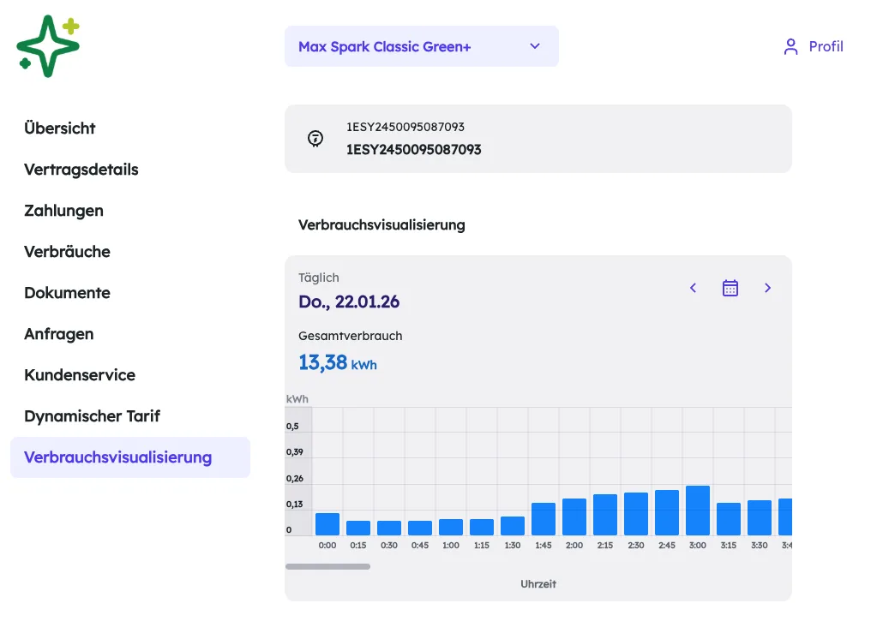Click the 3:00 consumption bar
This screenshot has height=639, width=883.
coord(698,511)
